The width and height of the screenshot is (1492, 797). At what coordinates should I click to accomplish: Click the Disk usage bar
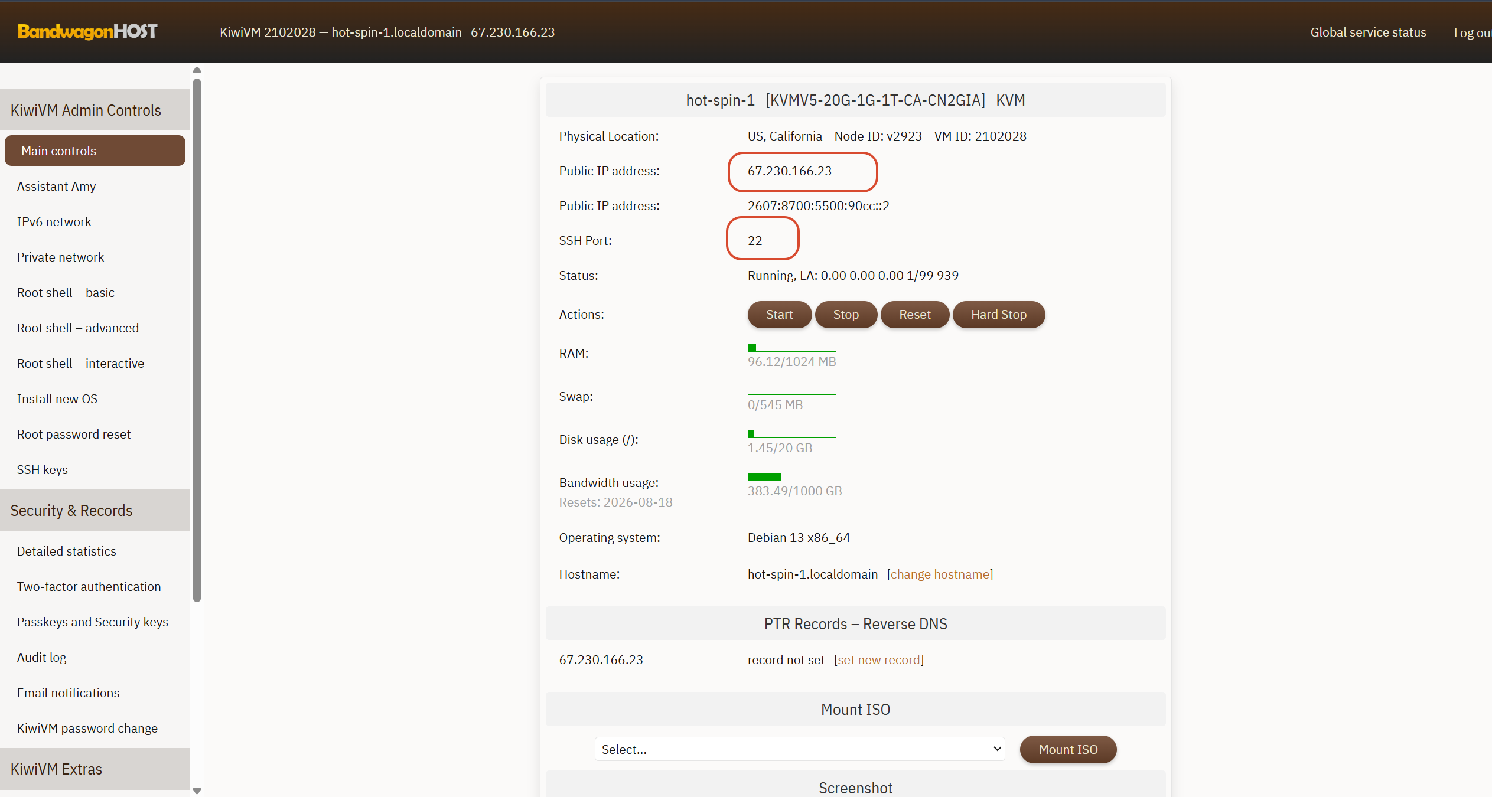[792, 434]
